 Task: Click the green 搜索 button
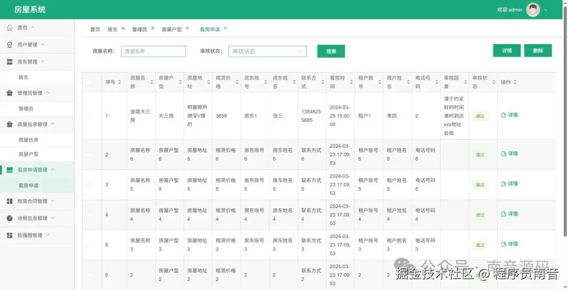331,51
